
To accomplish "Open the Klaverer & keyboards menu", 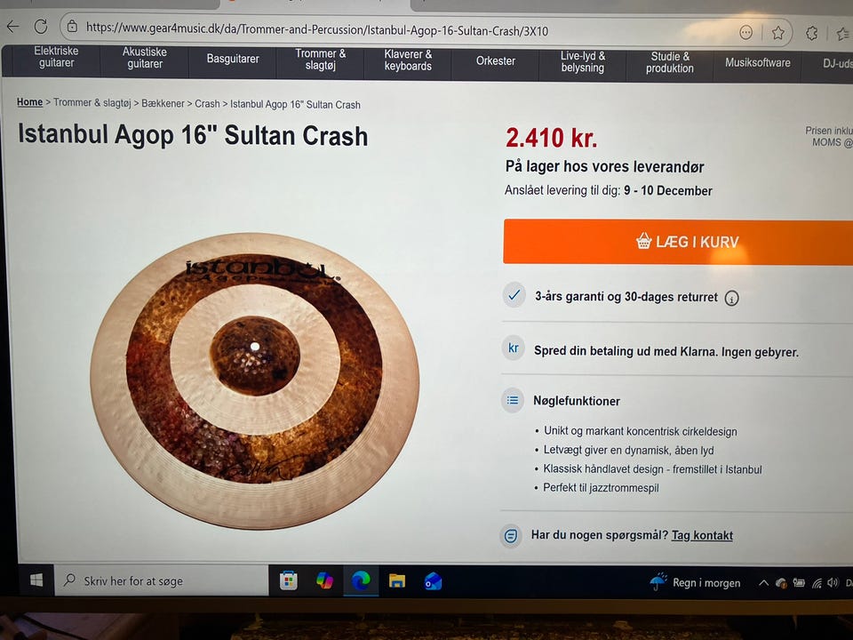I will pyautogui.click(x=408, y=60).
